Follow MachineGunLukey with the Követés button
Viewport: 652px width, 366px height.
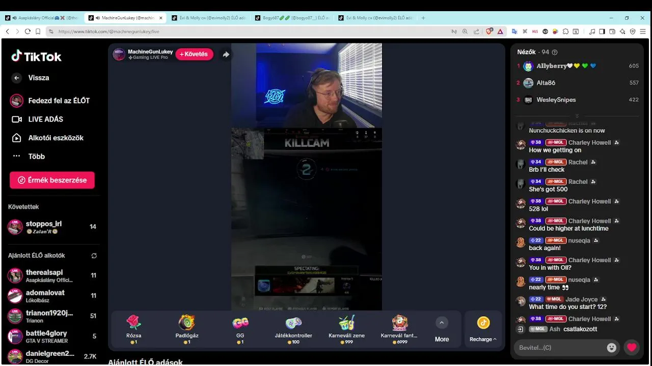click(x=194, y=54)
